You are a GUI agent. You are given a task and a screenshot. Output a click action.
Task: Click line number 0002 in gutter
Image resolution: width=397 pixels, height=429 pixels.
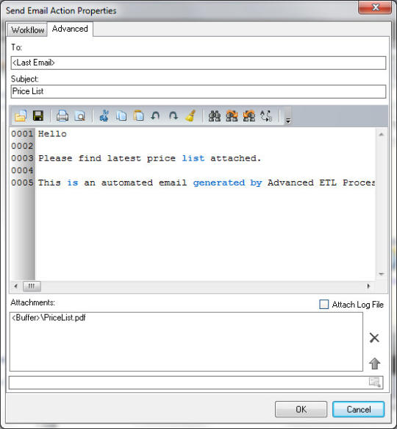coord(22,146)
